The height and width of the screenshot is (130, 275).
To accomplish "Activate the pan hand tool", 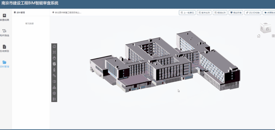I will point(54,58).
